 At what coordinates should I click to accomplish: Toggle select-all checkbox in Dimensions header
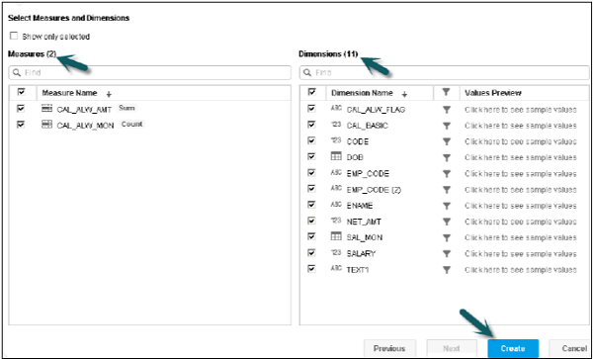point(312,92)
